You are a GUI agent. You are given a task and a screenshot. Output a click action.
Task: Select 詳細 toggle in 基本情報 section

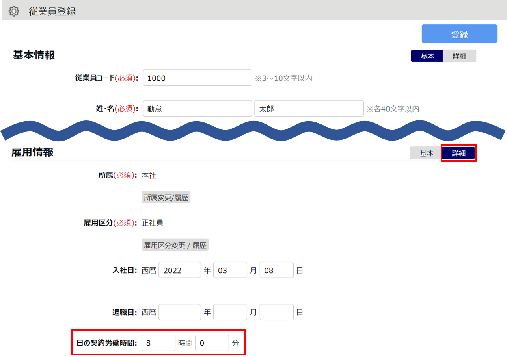coord(459,56)
